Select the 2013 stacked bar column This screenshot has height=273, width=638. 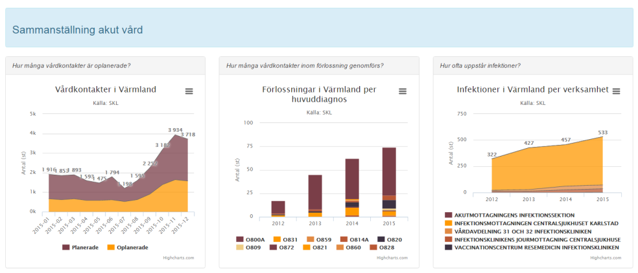coord(315,196)
